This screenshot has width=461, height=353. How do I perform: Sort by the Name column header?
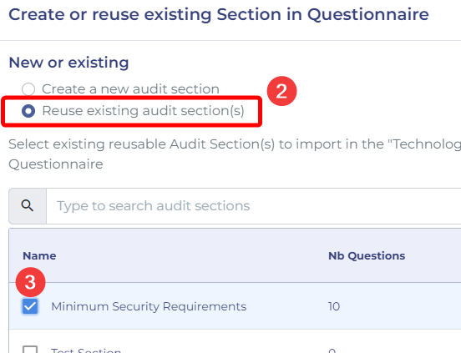point(39,256)
